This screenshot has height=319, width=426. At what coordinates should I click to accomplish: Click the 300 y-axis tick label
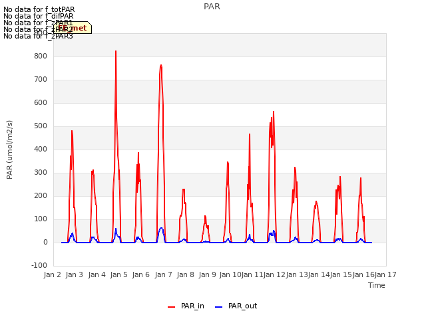click(41, 173)
